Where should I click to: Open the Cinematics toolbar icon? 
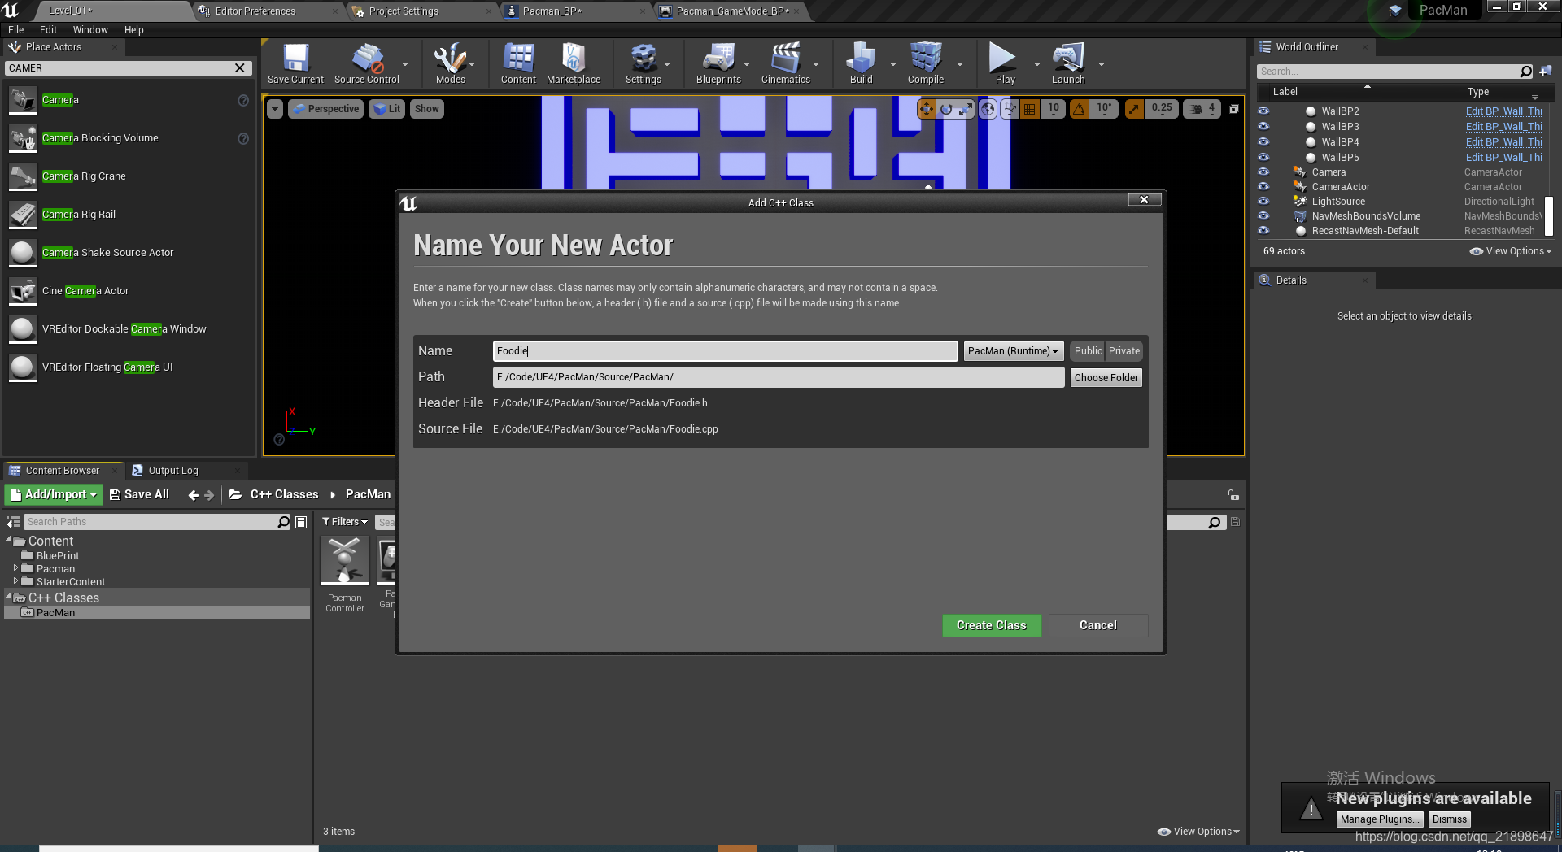[x=785, y=63]
